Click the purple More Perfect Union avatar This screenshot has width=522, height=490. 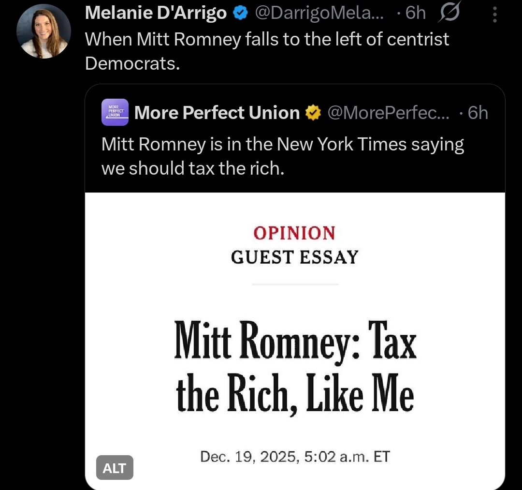coord(115,112)
